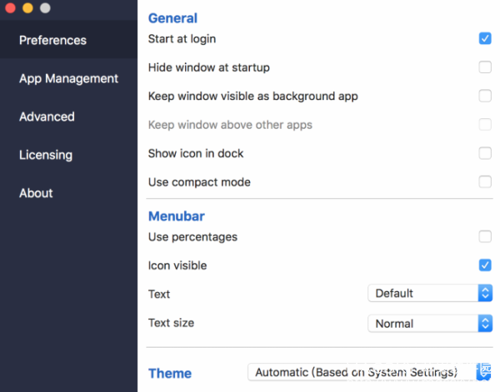This screenshot has height=392, width=500.
Task: Click the blue stepper arrows on Text size
Action: coord(485,324)
